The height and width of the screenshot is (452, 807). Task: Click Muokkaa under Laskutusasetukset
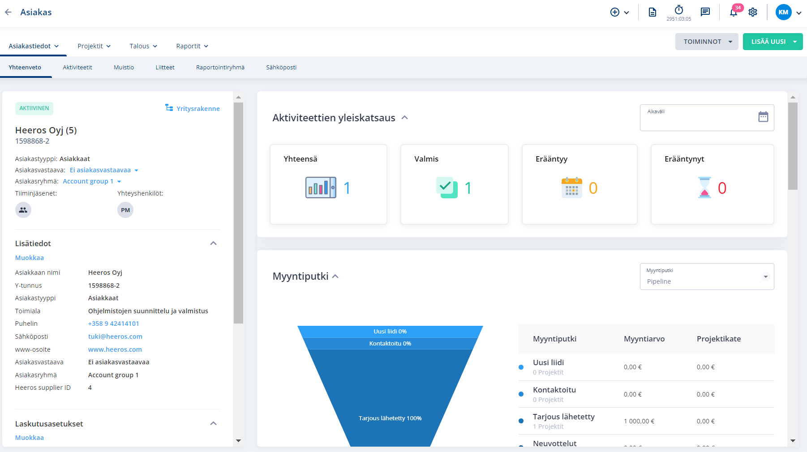(30, 438)
